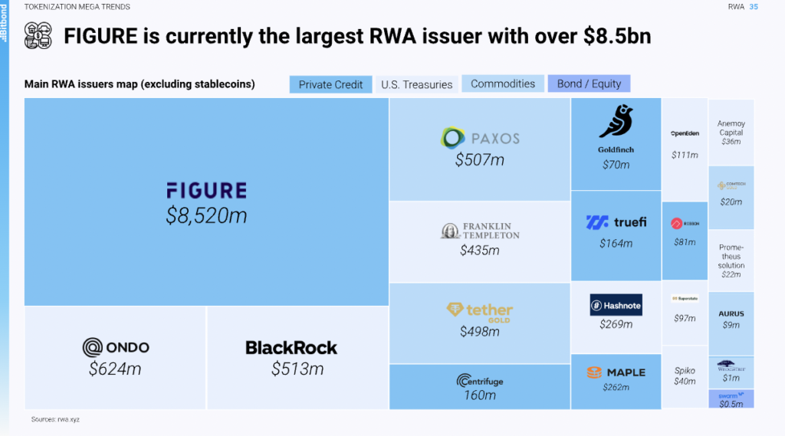Select the Private Credit legend label
785x436 pixels.
tap(330, 84)
